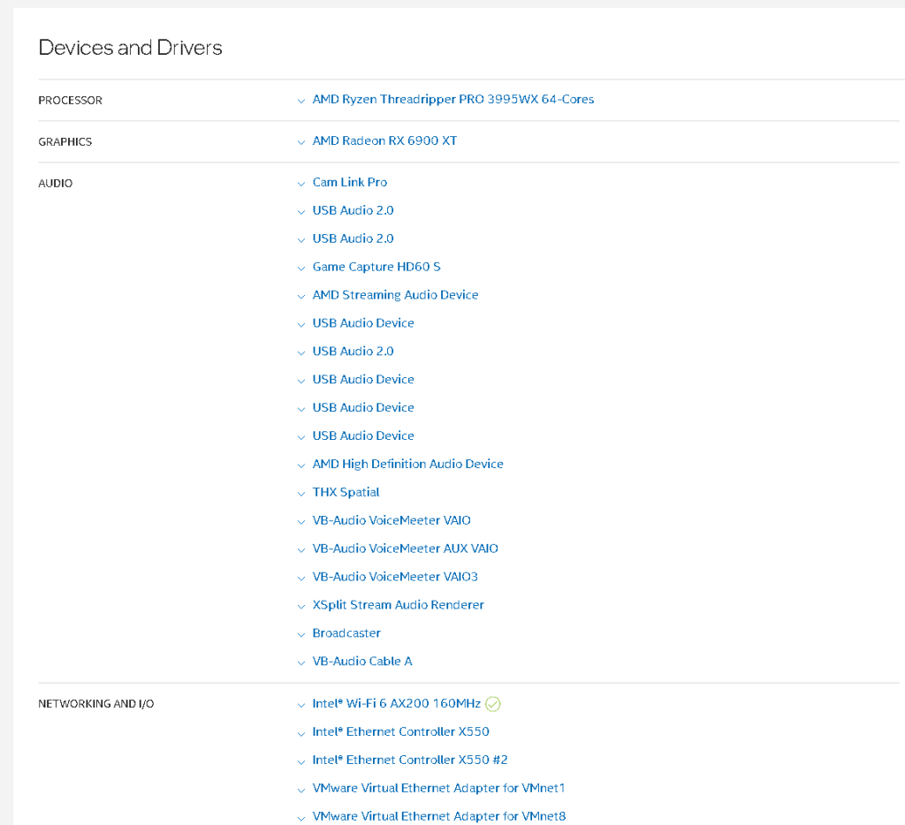This screenshot has height=825, width=905.
Task: Expand the chevron next to Cam Link Pro
Action: (x=300, y=184)
